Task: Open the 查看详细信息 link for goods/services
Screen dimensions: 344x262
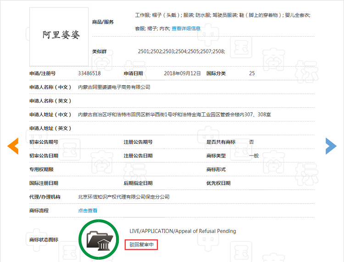Action: [186, 28]
